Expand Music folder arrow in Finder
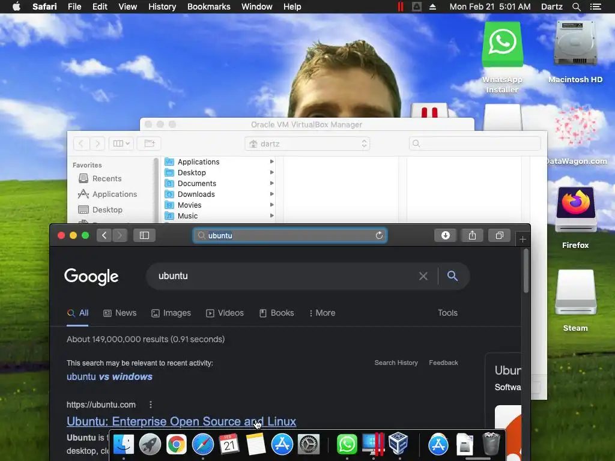 (x=272, y=215)
